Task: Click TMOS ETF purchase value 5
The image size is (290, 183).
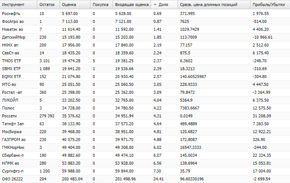Action: coord(94,61)
